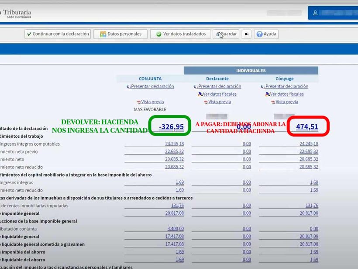Click the PDF icon beside Declarante Vista previa

(206, 102)
